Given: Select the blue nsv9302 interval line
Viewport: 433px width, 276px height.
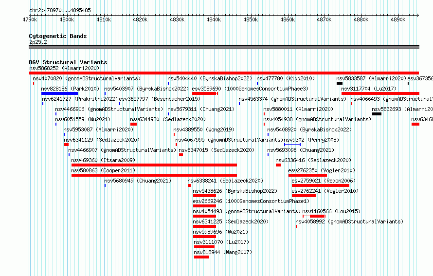Looking at the screenshot, I should (292, 145).
